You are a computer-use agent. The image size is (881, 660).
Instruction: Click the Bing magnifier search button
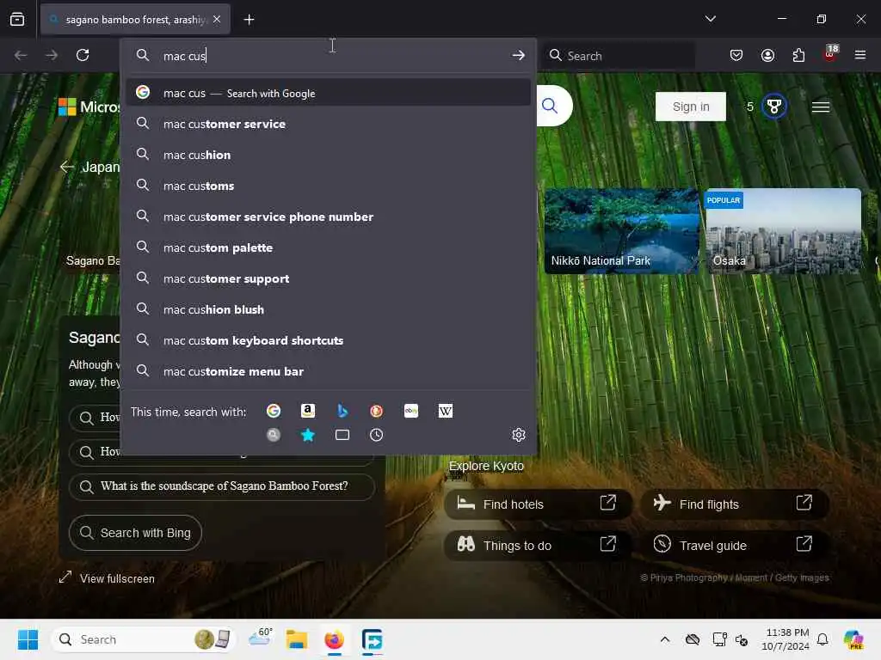tap(550, 106)
